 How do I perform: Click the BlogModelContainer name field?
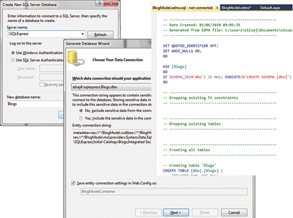tap(164, 192)
